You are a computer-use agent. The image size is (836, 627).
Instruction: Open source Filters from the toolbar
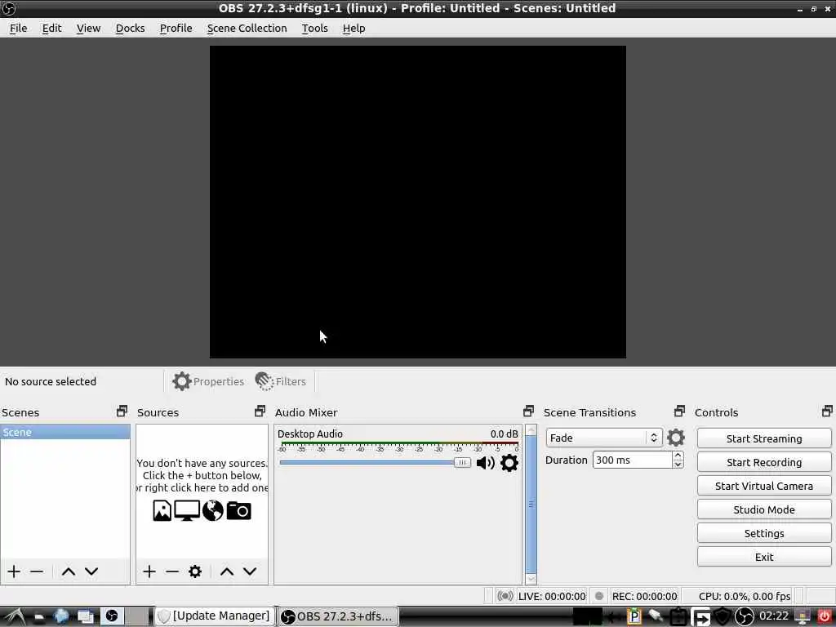pyautogui.click(x=281, y=381)
